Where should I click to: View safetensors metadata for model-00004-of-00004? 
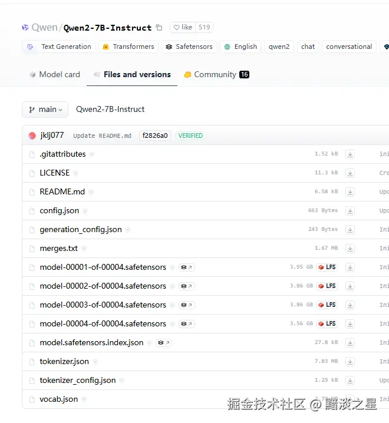[186, 324]
